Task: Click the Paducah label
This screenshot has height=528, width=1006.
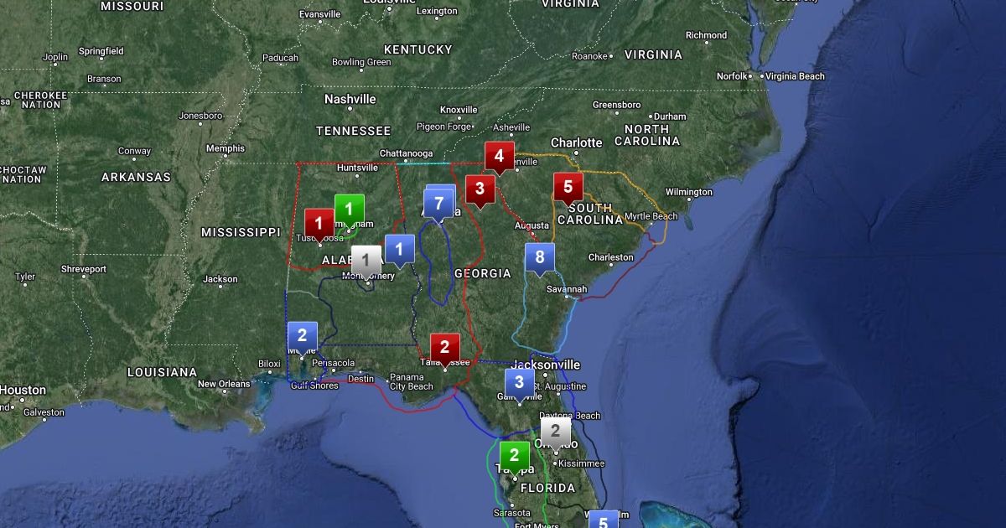Action: pos(280,58)
